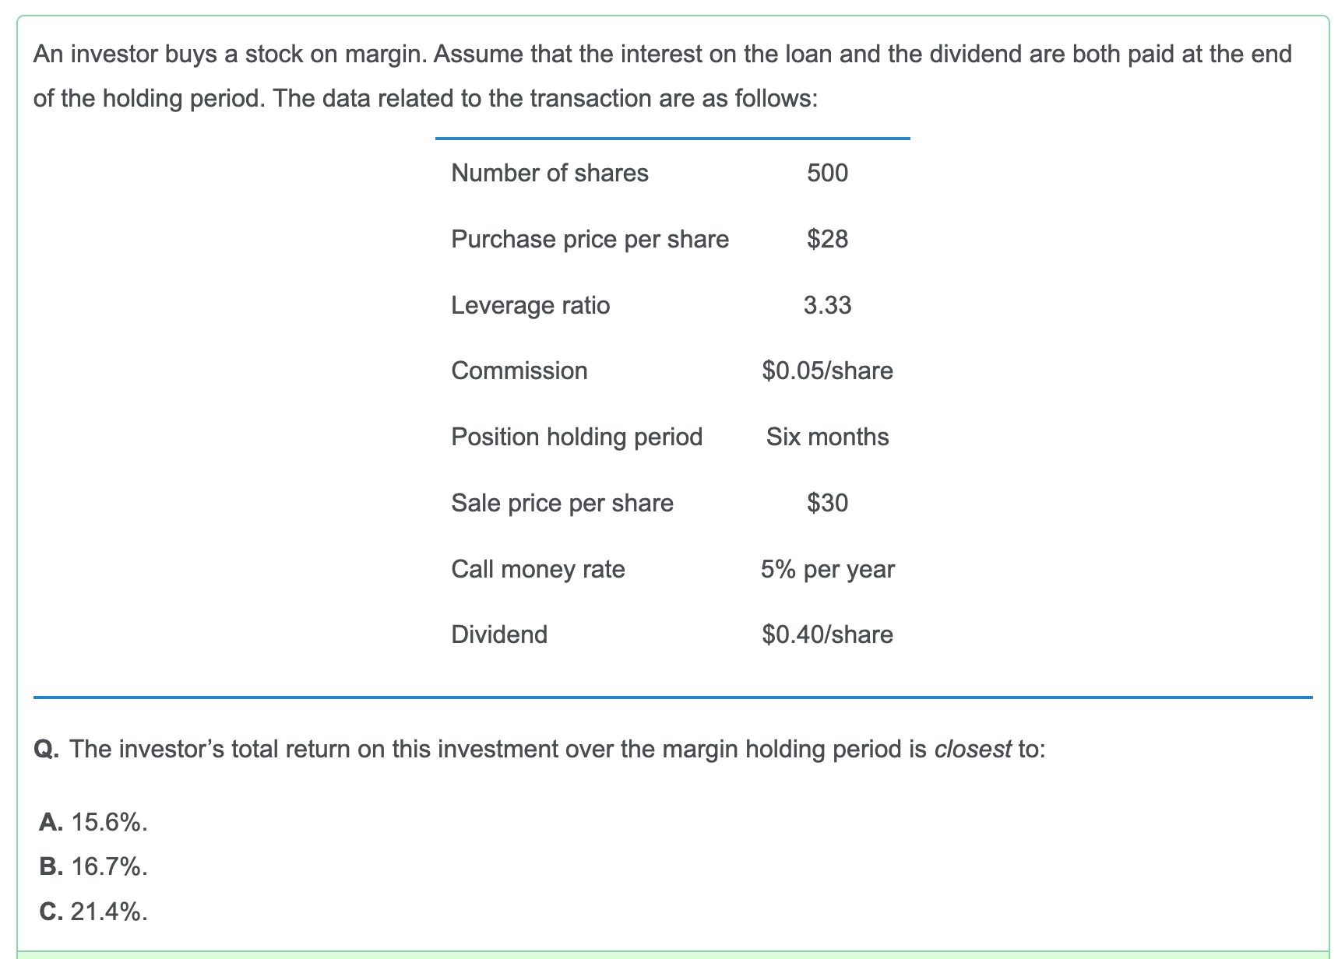The height and width of the screenshot is (959, 1338).
Task: Click the $0.40/share dividend value
Action: click(827, 634)
